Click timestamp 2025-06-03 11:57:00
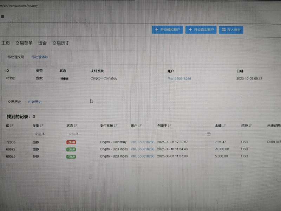This screenshot has width=281, height=211. 172,156
